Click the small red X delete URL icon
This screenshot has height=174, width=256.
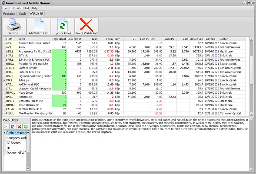click(19, 127)
